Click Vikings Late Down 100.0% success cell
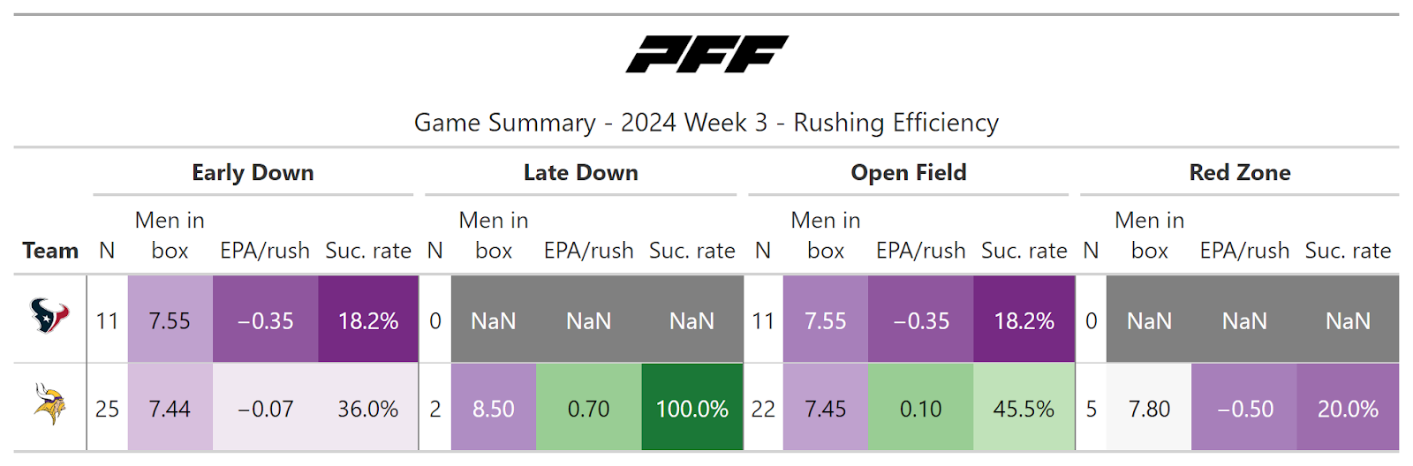Image resolution: width=1413 pixels, height=466 pixels. click(691, 409)
